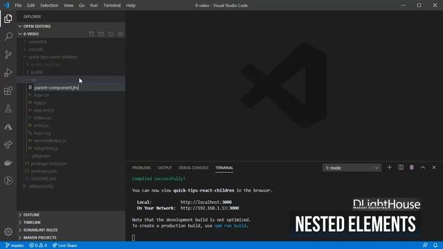Expand the OUTLINE section
Image resolution: width=443 pixels, height=249 pixels.
pyautogui.click(x=71, y=215)
